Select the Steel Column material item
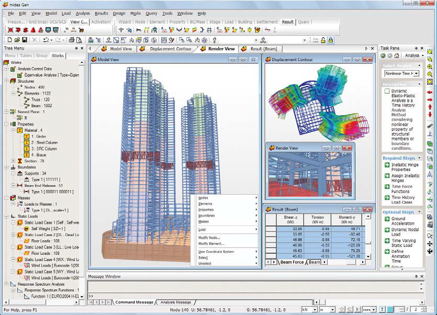Viewport: 437px width, 315px height. click(x=43, y=142)
